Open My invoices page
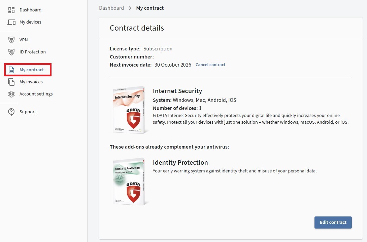The width and height of the screenshot is (367, 242). tap(31, 82)
